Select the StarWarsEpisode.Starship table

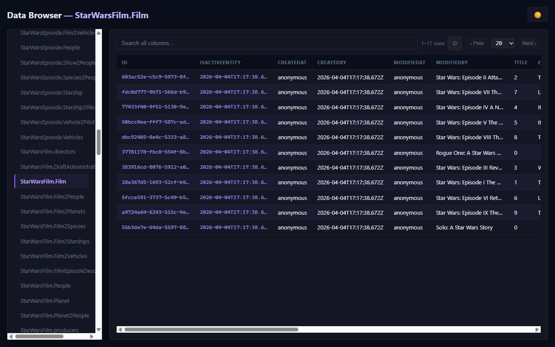click(x=52, y=92)
